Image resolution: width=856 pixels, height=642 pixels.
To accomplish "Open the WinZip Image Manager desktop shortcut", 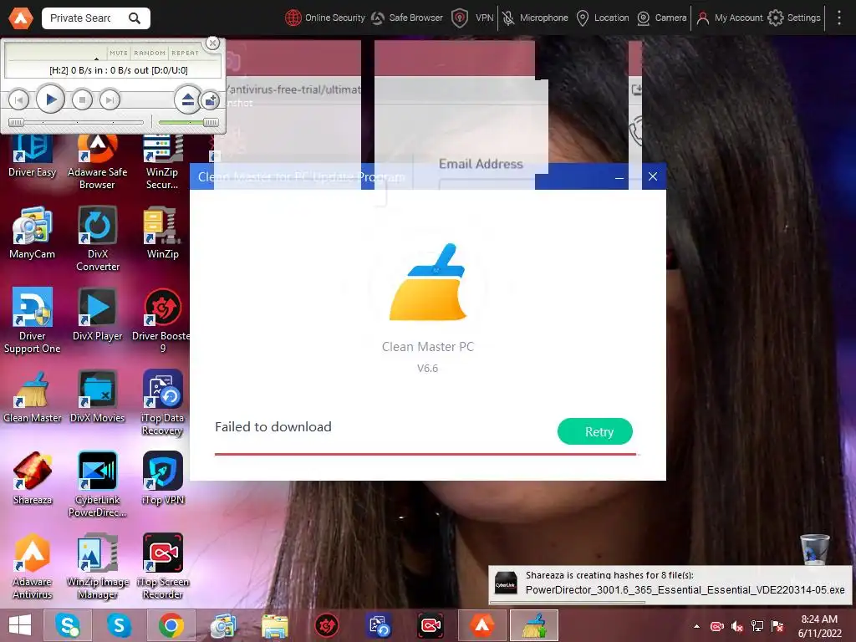I will point(98,566).
